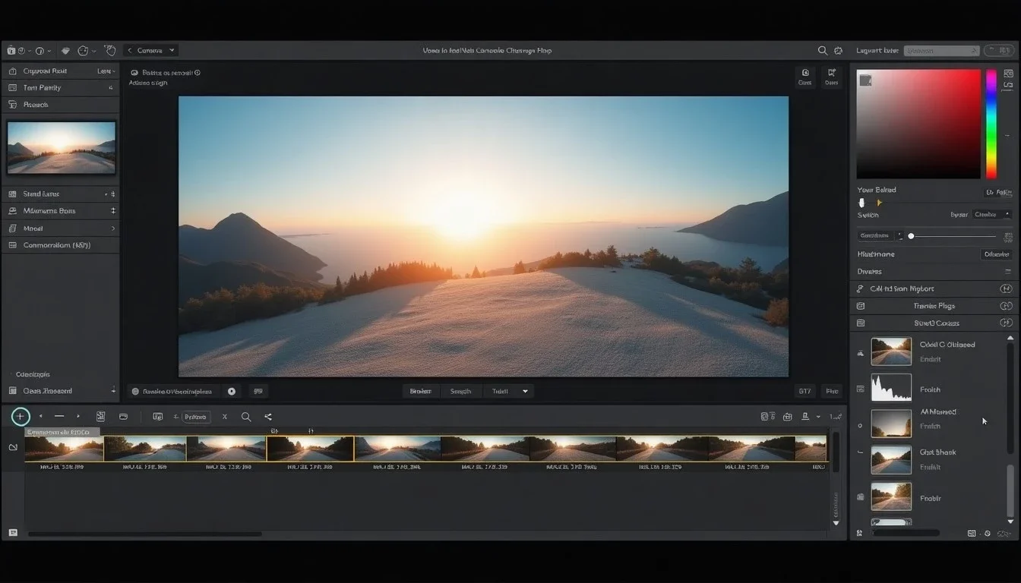Click the share icon in the timeline toolbar
Screen dimensions: 1021x583
coord(268,417)
